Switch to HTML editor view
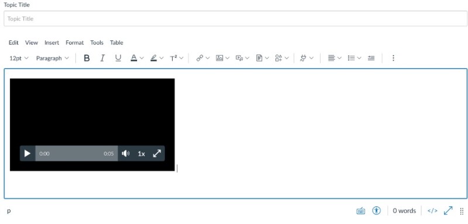Viewport: 468px width, 224px height. pos(432,211)
